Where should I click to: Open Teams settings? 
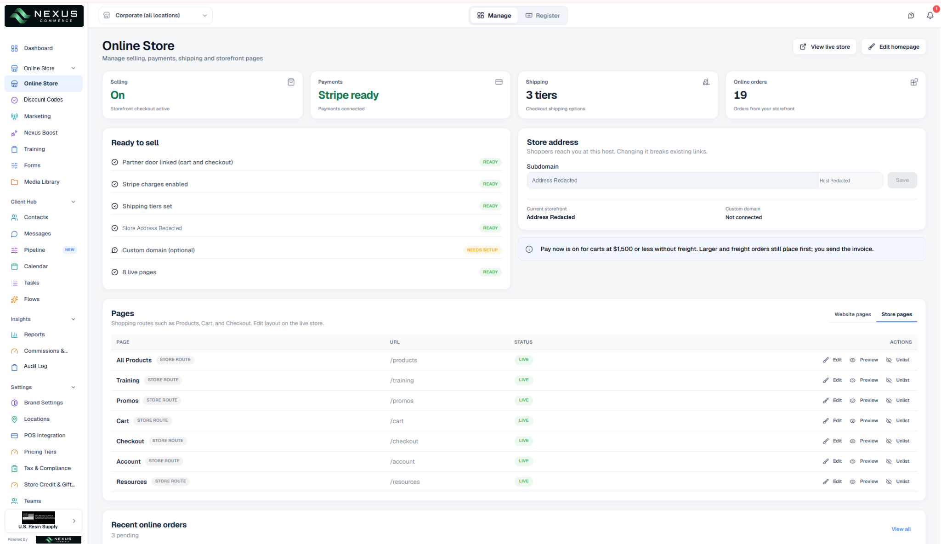tap(33, 501)
